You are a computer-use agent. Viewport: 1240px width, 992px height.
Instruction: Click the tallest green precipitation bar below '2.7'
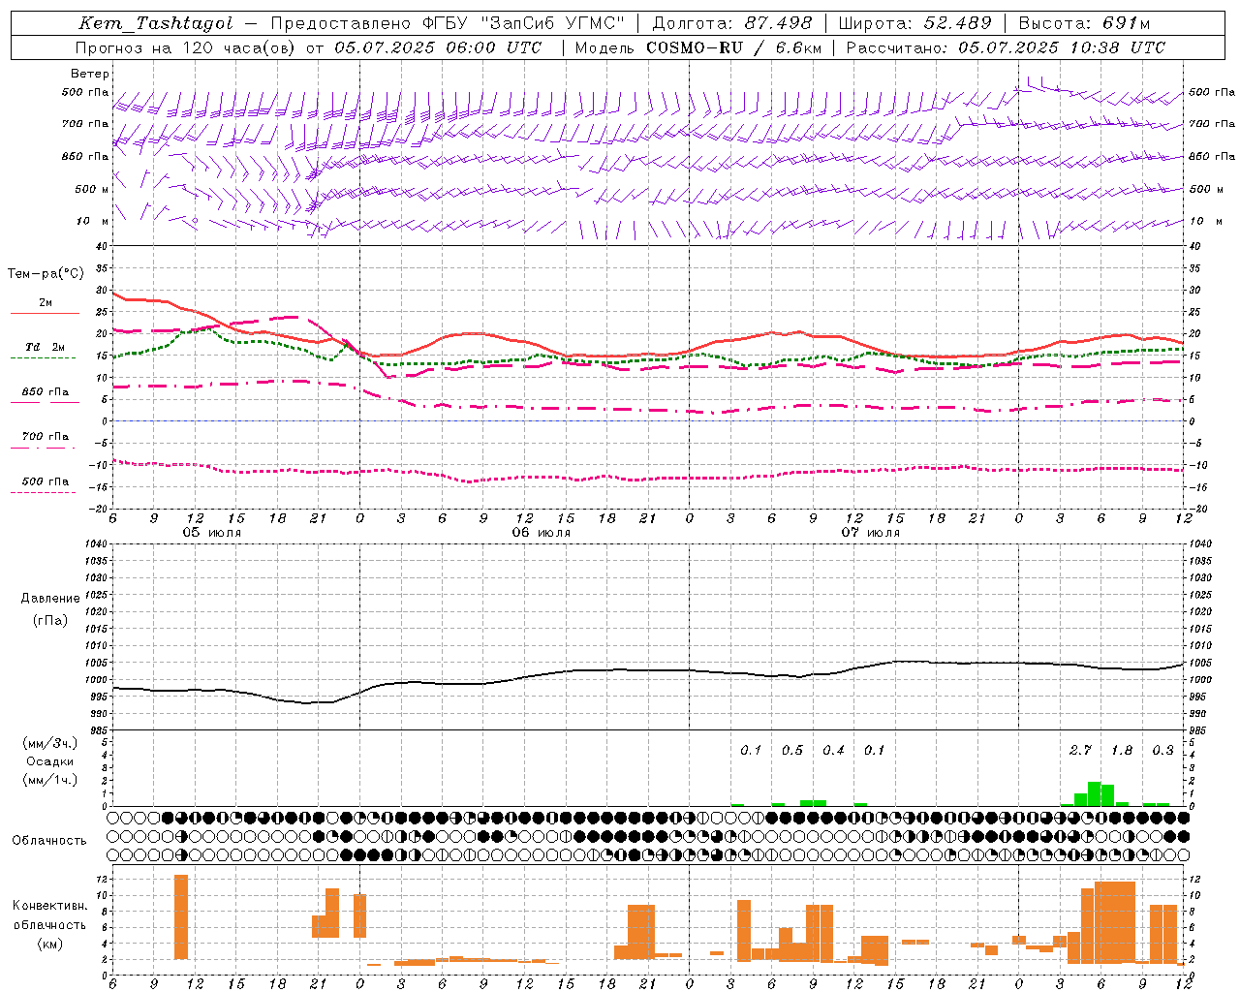1094,793
